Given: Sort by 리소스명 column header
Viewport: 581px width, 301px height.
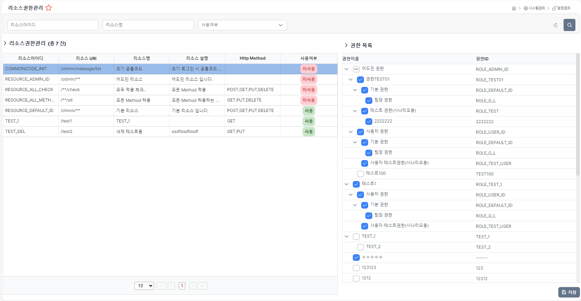Looking at the screenshot, I should pyautogui.click(x=142, y=58).
